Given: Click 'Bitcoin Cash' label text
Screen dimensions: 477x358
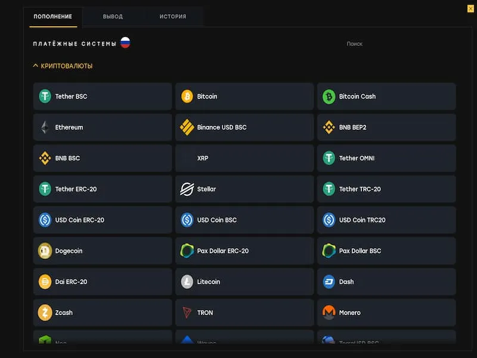Looking at the screenshot, I should tap(357, 97).
